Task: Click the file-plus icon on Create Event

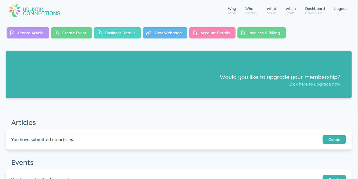Action: point(56,33)
